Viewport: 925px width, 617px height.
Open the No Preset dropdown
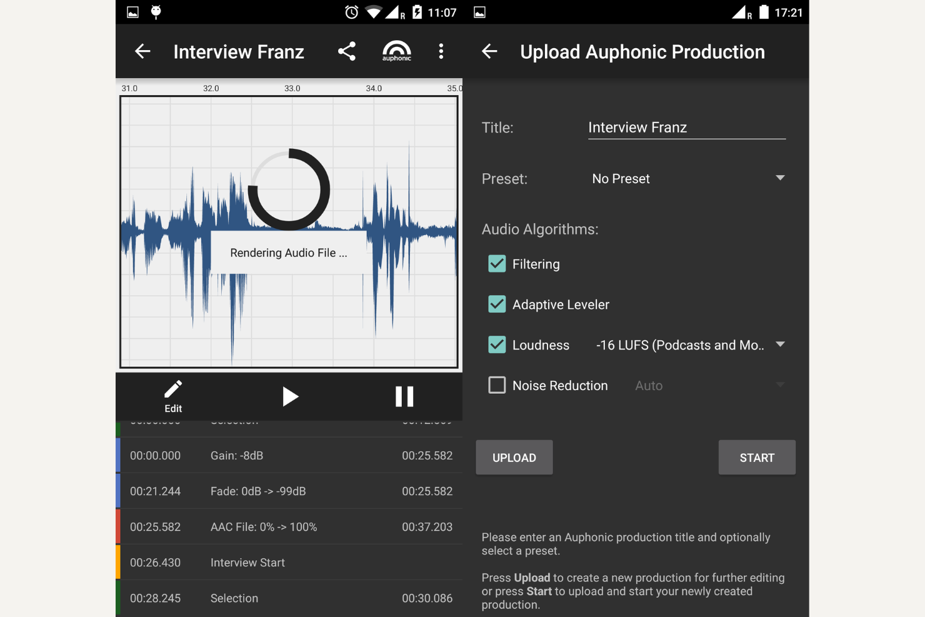687,179
